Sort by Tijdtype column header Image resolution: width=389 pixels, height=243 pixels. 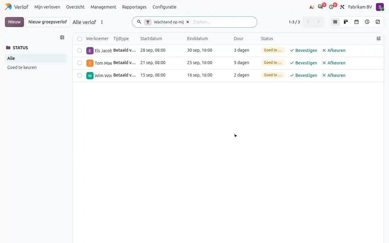pos(121,38)
